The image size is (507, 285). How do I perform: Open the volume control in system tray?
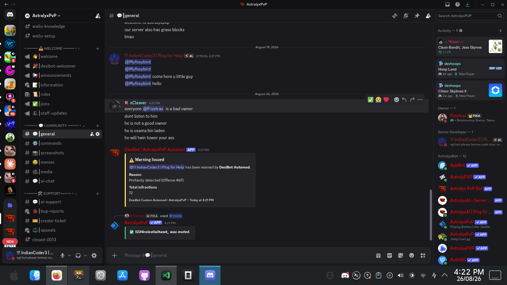(400, 275)
